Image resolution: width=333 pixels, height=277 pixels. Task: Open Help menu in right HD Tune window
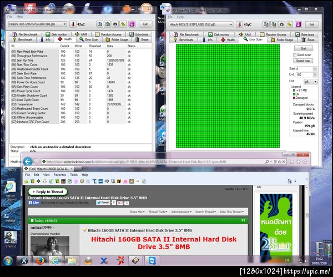tap(180, 17)
